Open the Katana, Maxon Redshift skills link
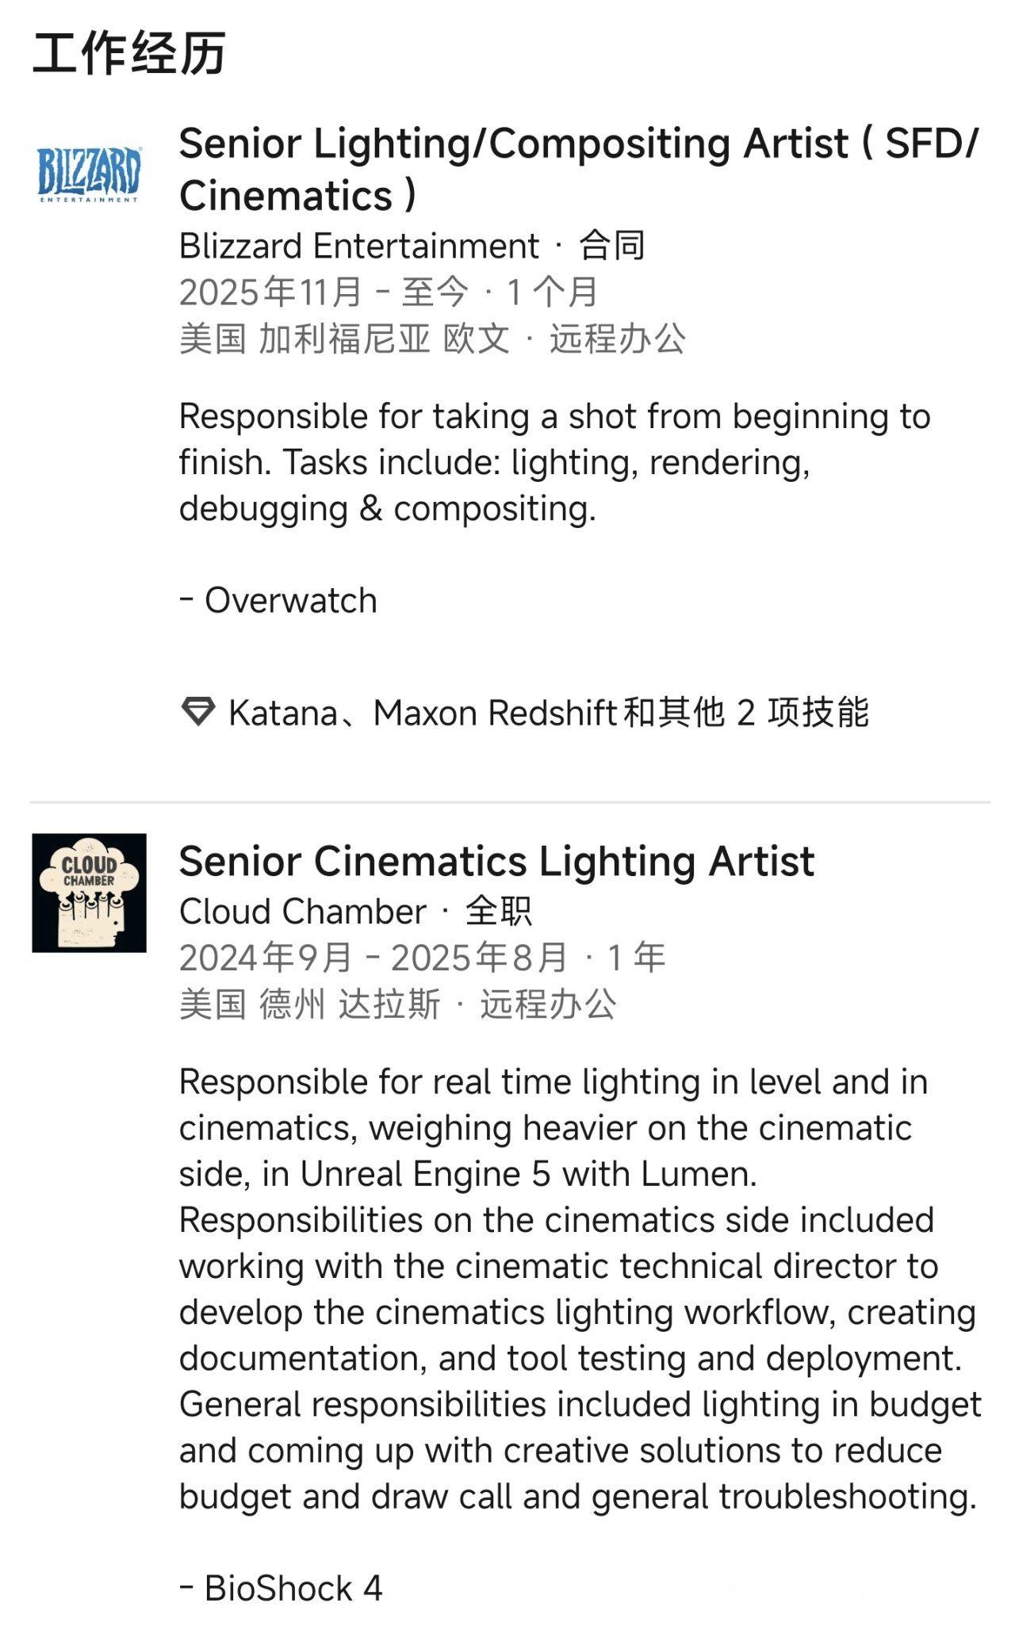The height and width of the screenshot is (1626, 1015). [548, 713]
